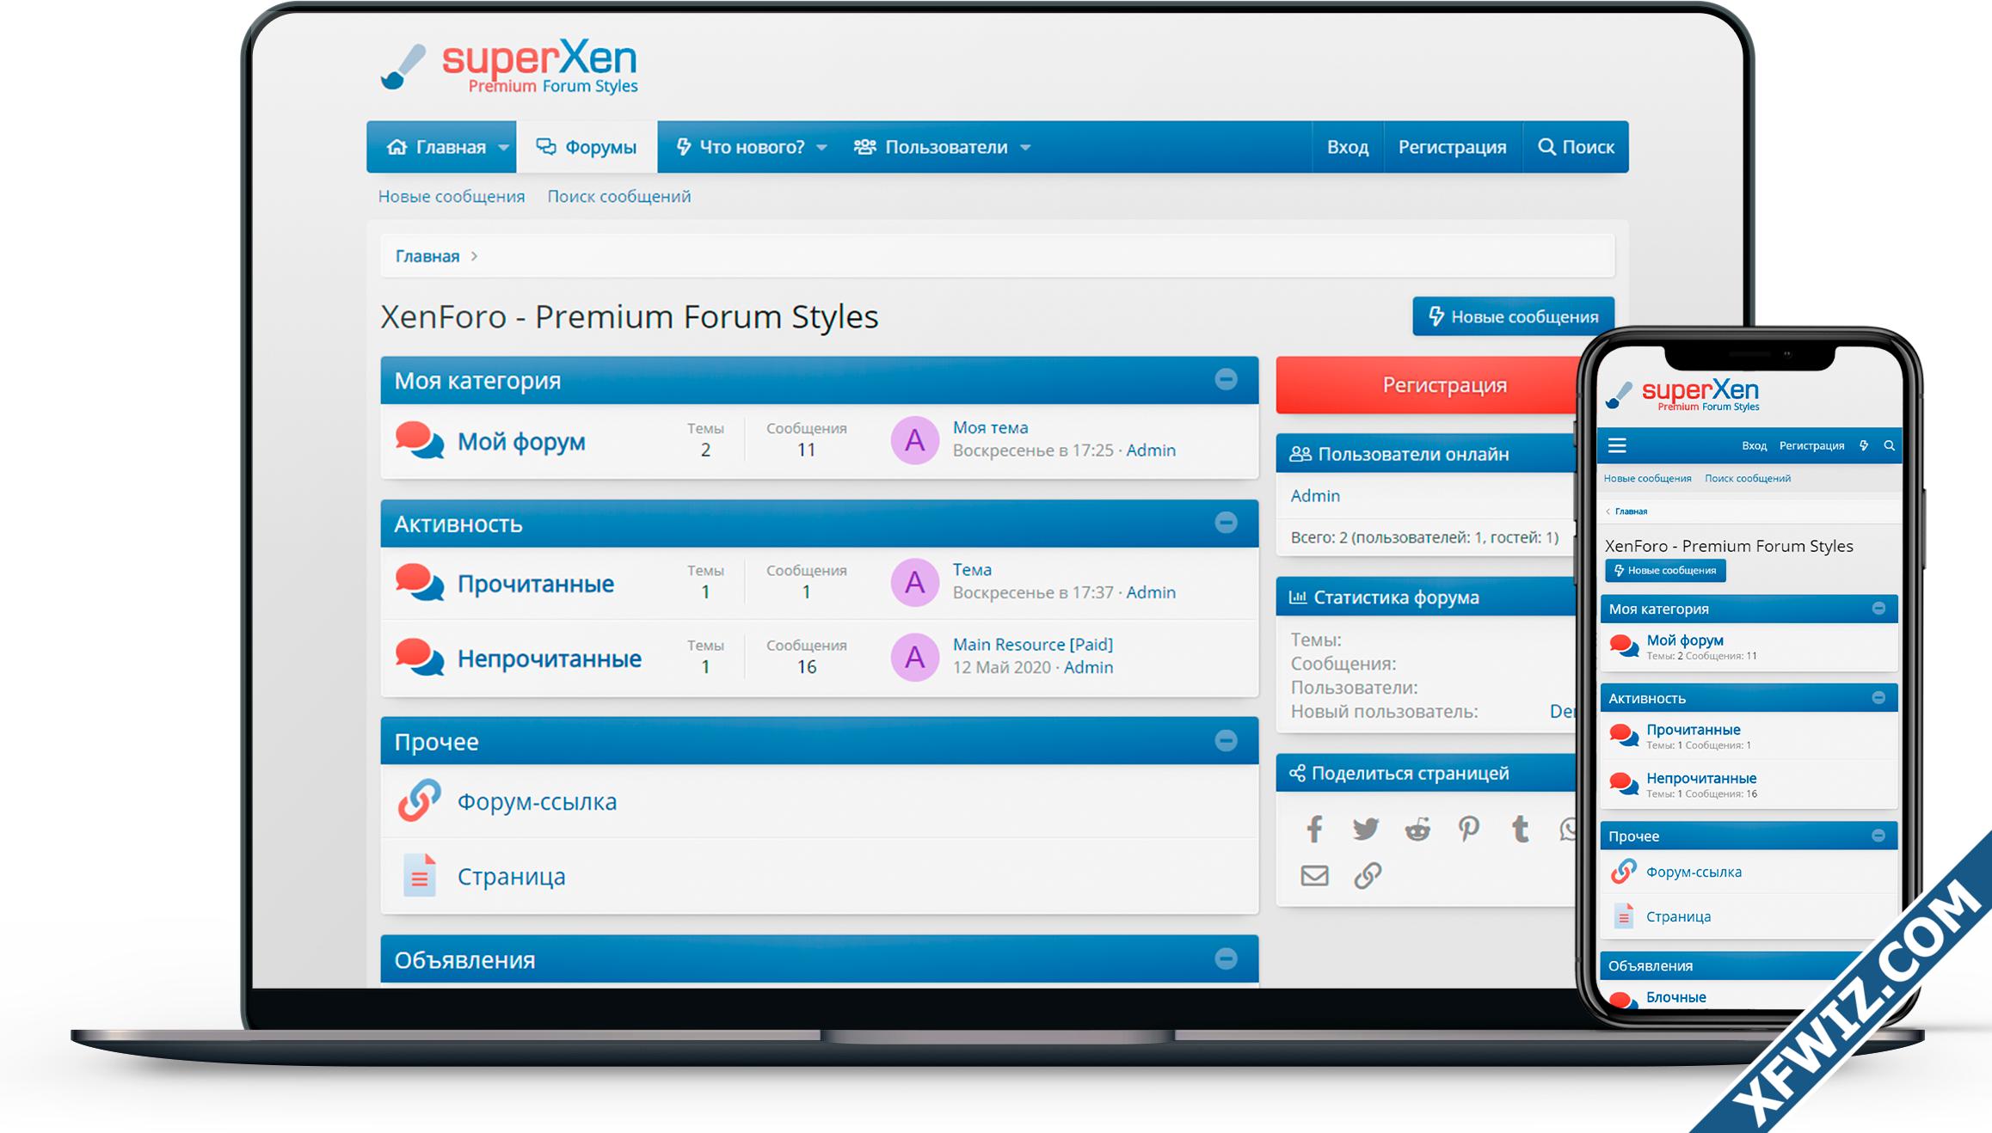
Task: Click the red Регистрация sidebar button
Action: click(1428, 385)
